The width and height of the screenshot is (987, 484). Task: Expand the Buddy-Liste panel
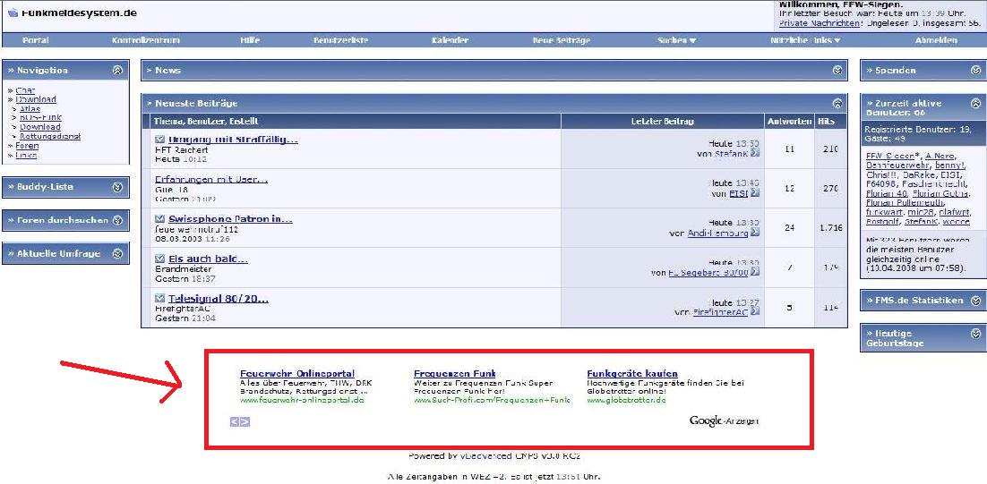[x=117, y=187]
